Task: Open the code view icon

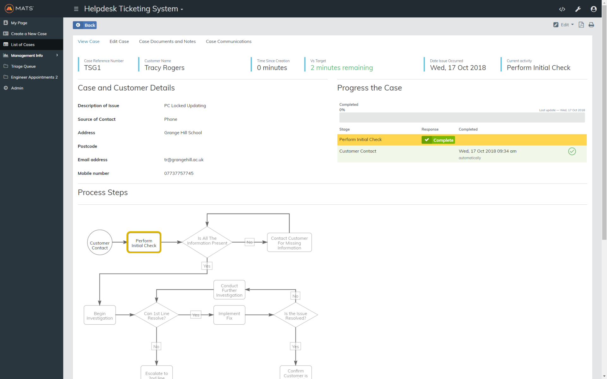Action: [x=562, y=9]
